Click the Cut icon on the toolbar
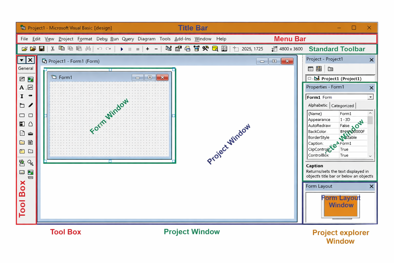This screenshot has height=263, width=394. pos(53,49)
